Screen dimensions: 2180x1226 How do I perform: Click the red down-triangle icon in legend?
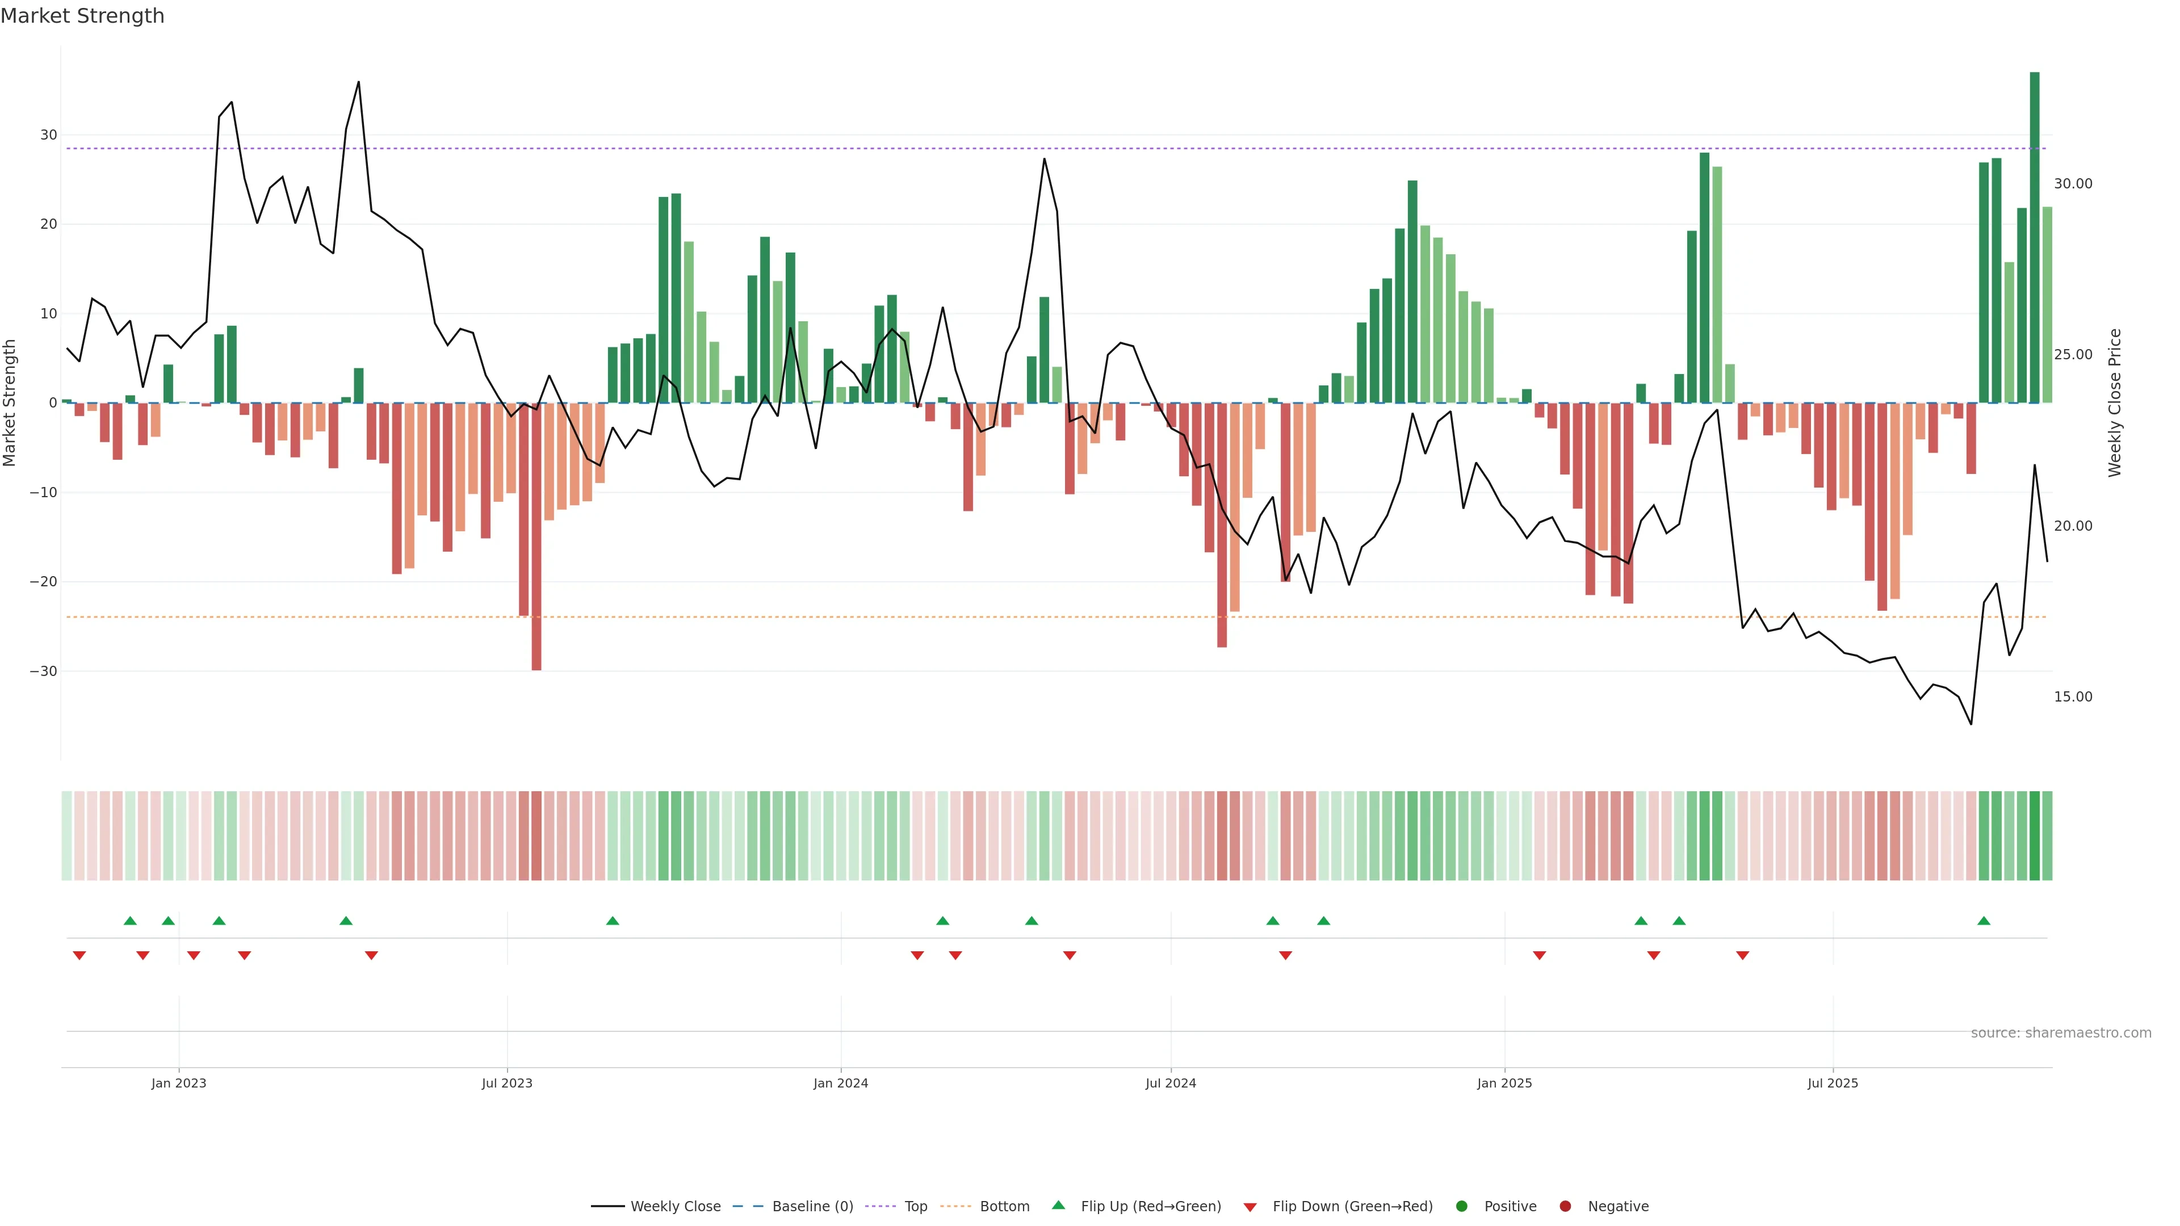pos(1250,1207)
